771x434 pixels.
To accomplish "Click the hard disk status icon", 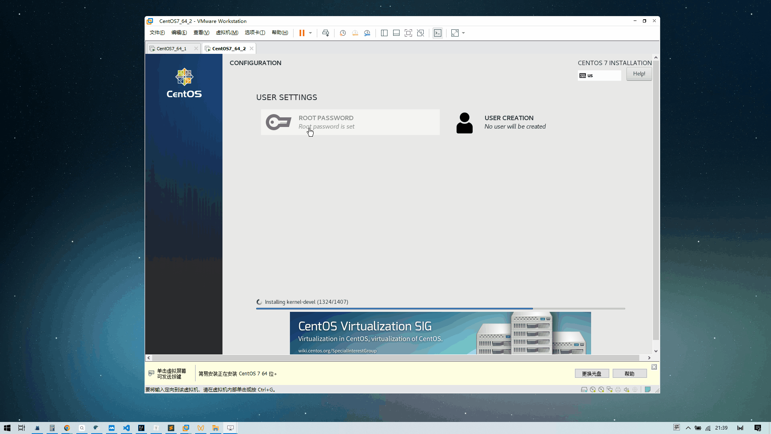I will [x=584, y=389].
